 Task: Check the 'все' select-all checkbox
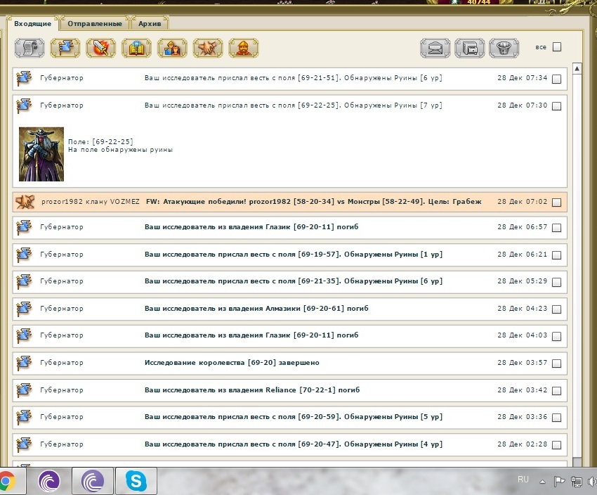[x=557, y=47]
